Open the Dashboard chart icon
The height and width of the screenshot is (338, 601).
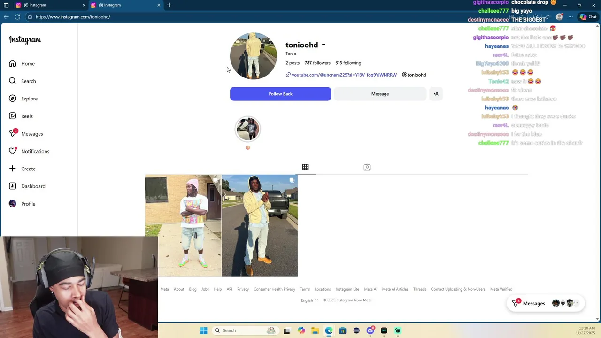(13, 186)
